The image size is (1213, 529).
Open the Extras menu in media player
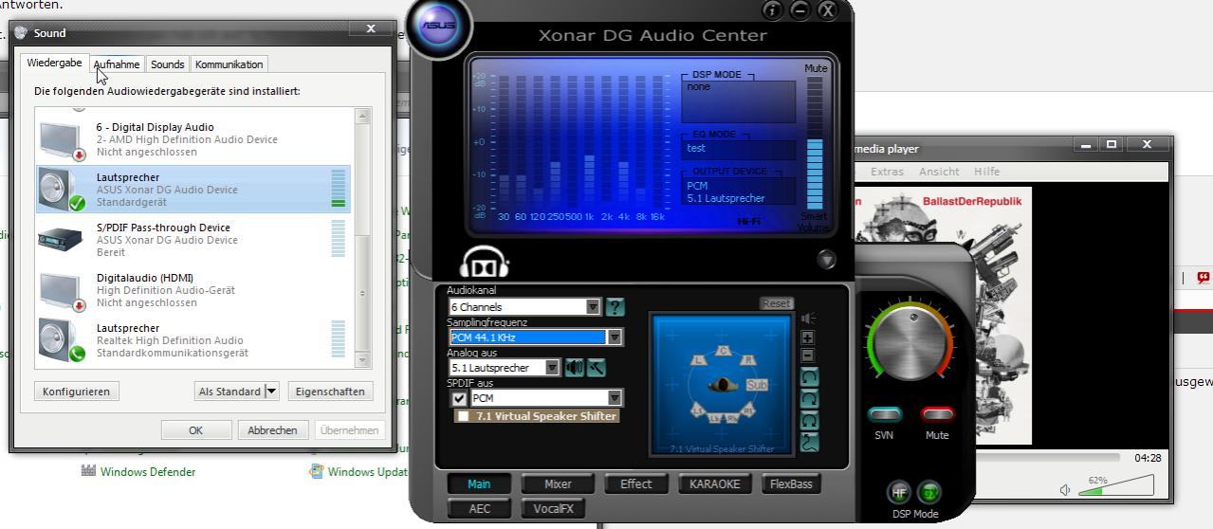click(x=887, y=172)
